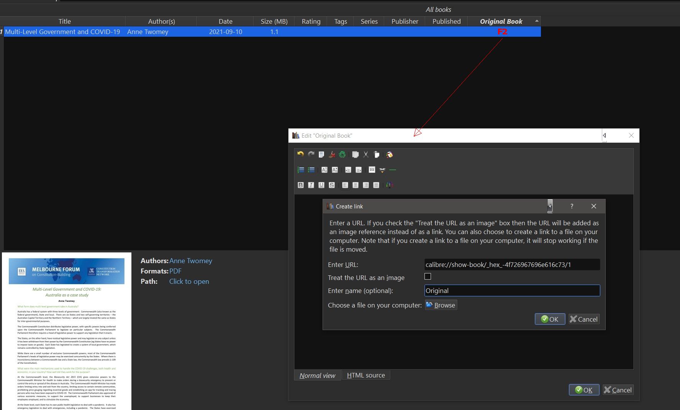Click OK in Edit Original Book dialog
680x410 pixels.
(x=584, y=390)
